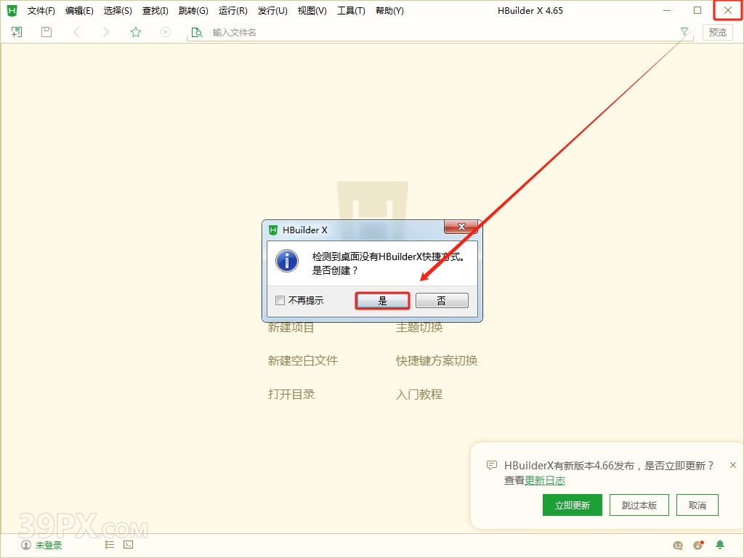Open the terminal icon in status bar
744x558 pixels.
tap(128, 545)
